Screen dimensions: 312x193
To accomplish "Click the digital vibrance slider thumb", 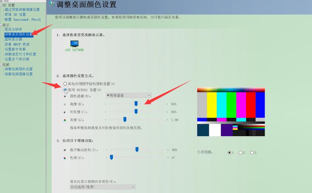I will 137,149.
